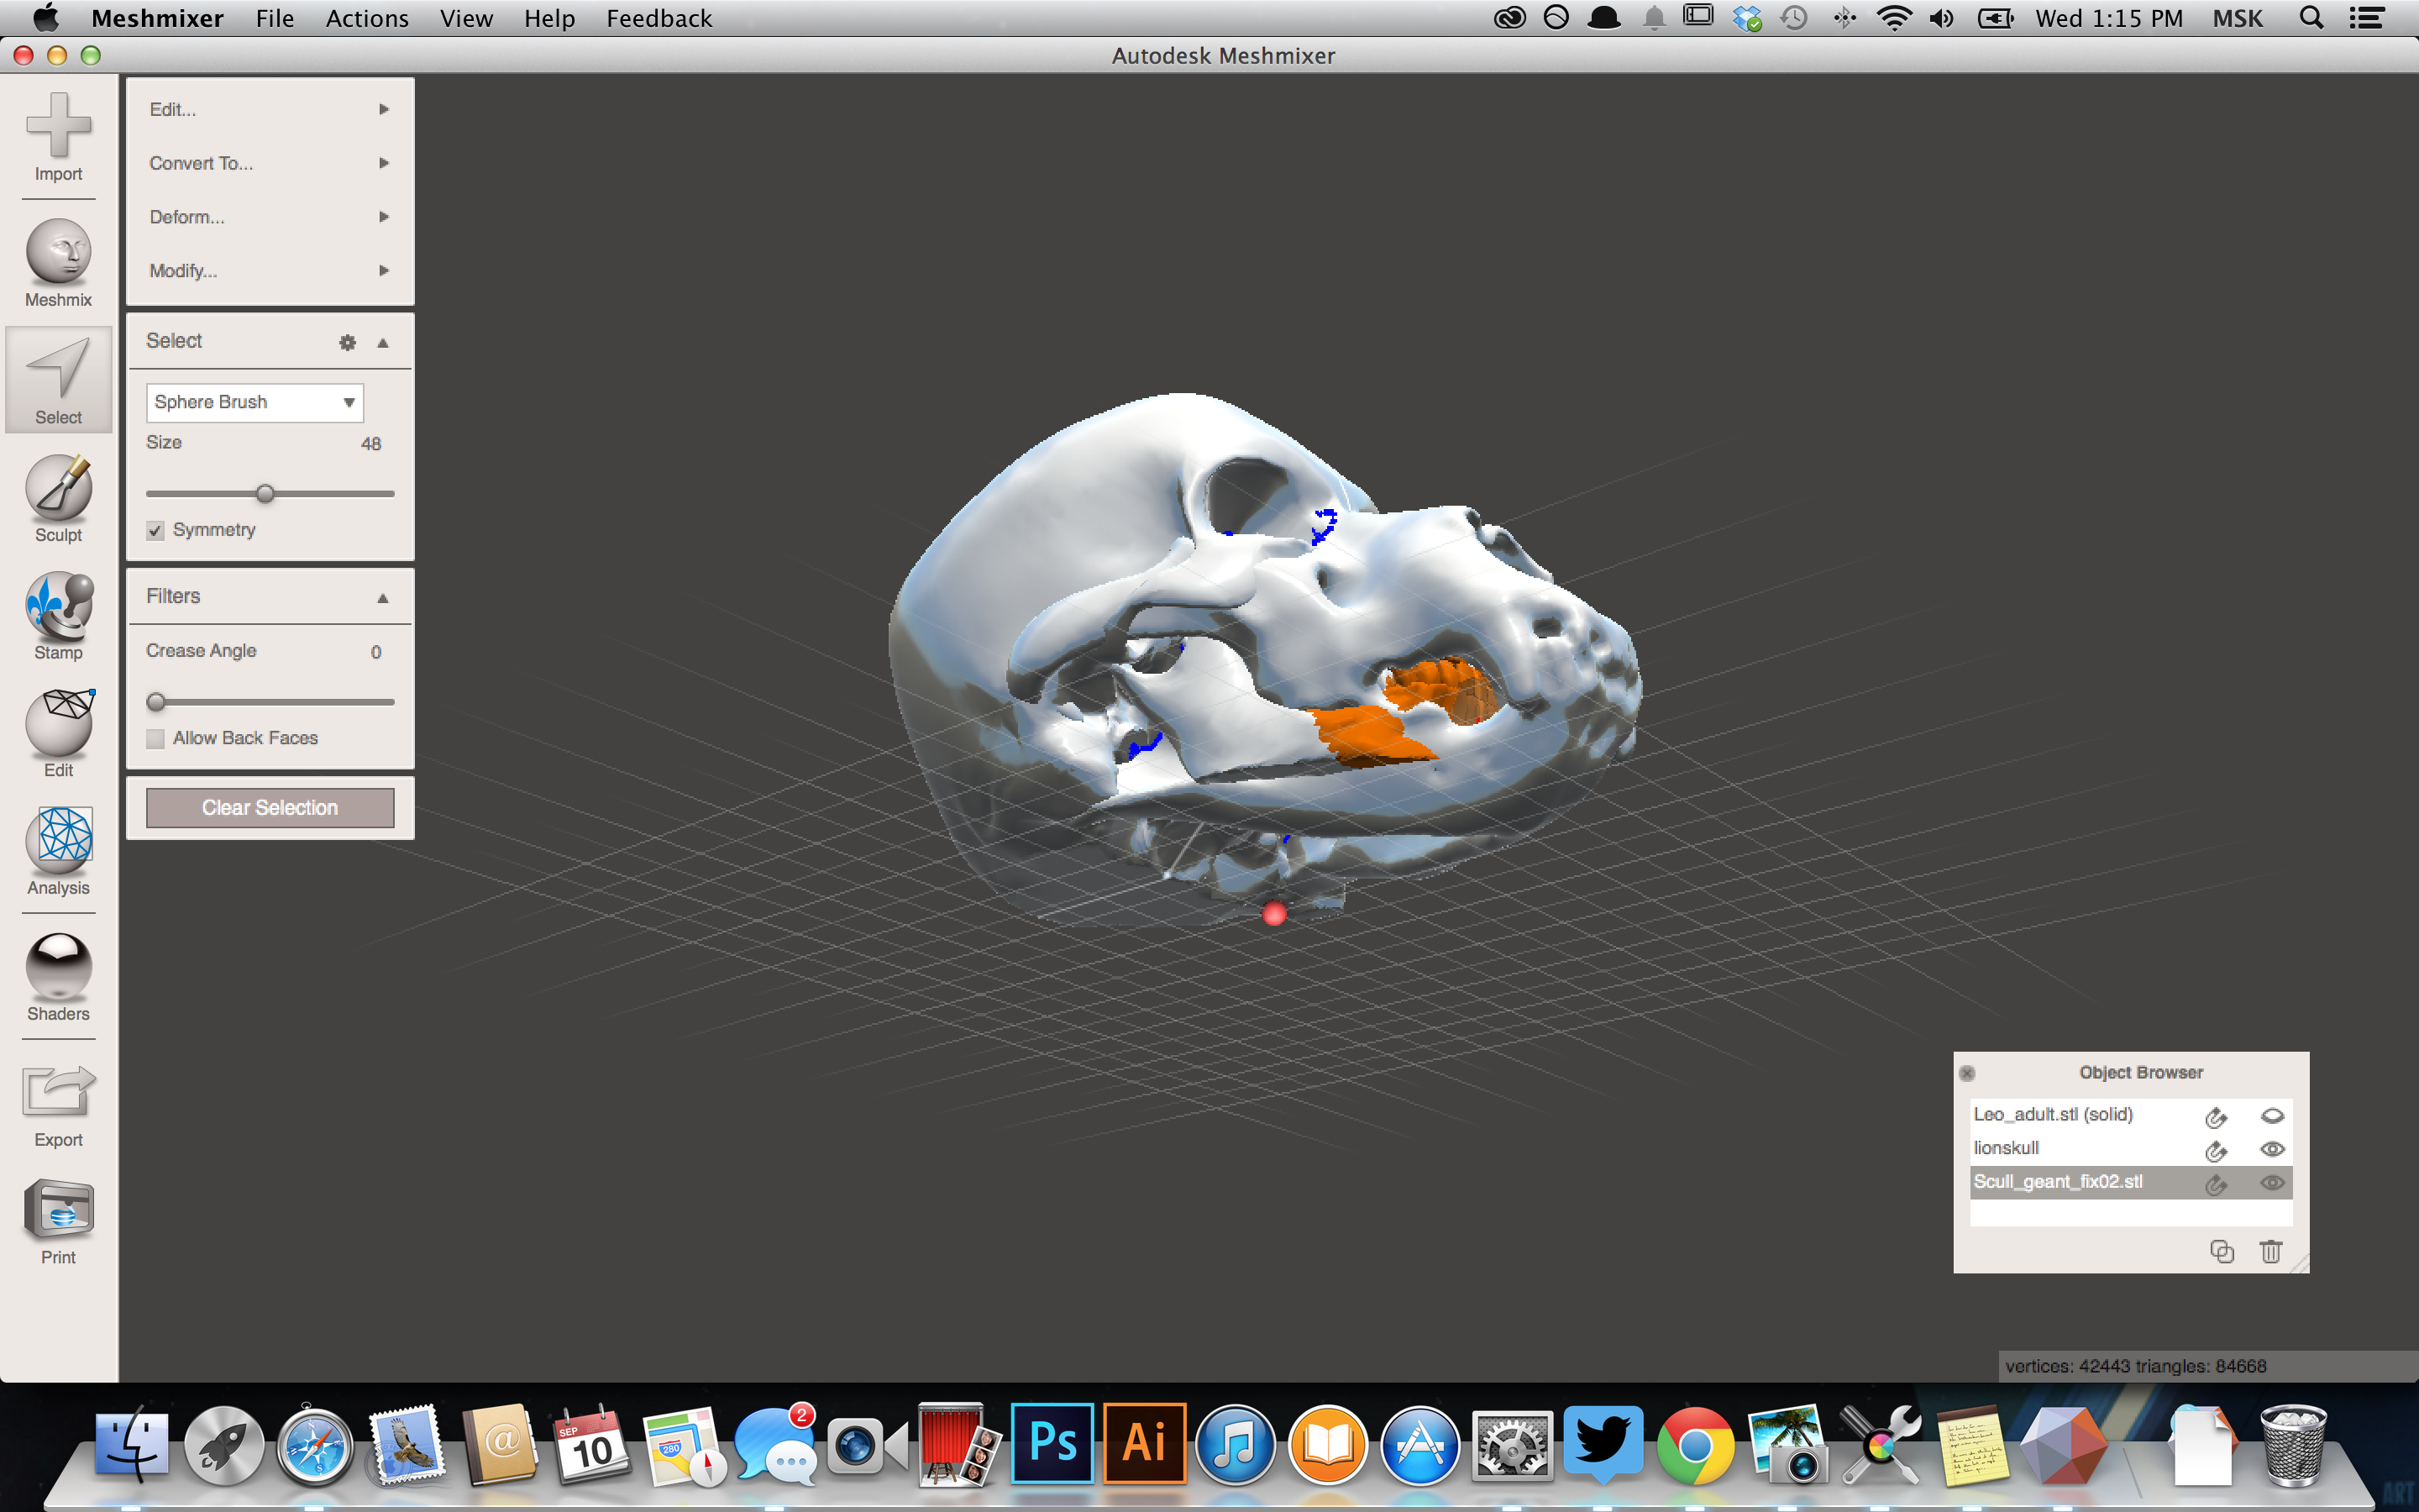Open Safari from the dock
Screen dimensions: 2419x1512
(315, 1446)
